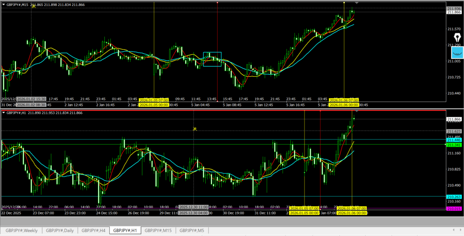This screenshot has height=236, width=464.
Task: Click the cyan 210.263 price level label
Action: (454, 197)
